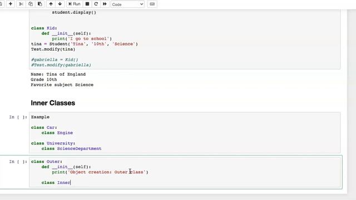Insert a cell below with plus icon
Viewport: 356px width, 200px height.
pos(11,4)
